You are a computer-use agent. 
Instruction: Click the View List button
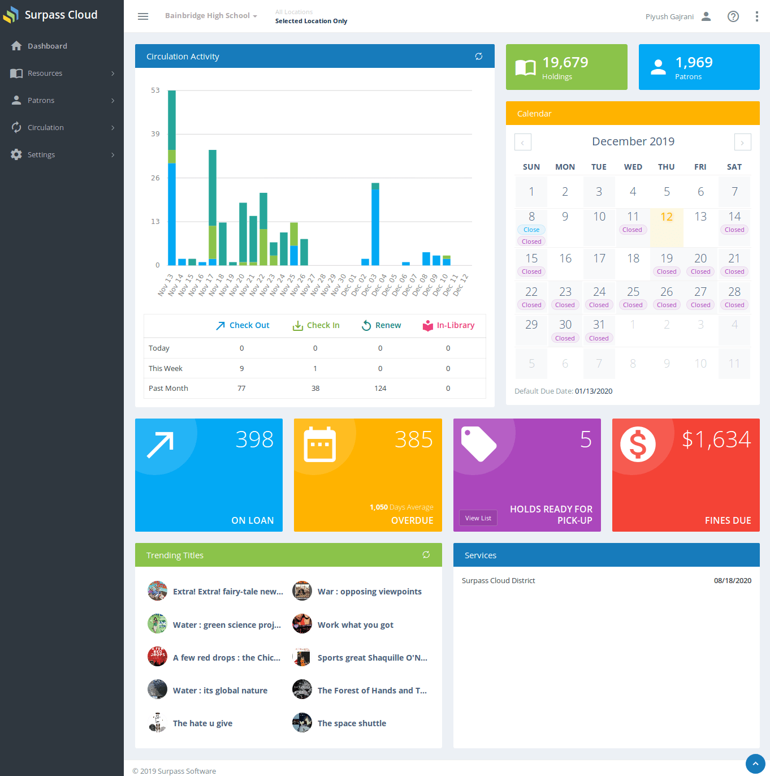[x=478, y=518]
